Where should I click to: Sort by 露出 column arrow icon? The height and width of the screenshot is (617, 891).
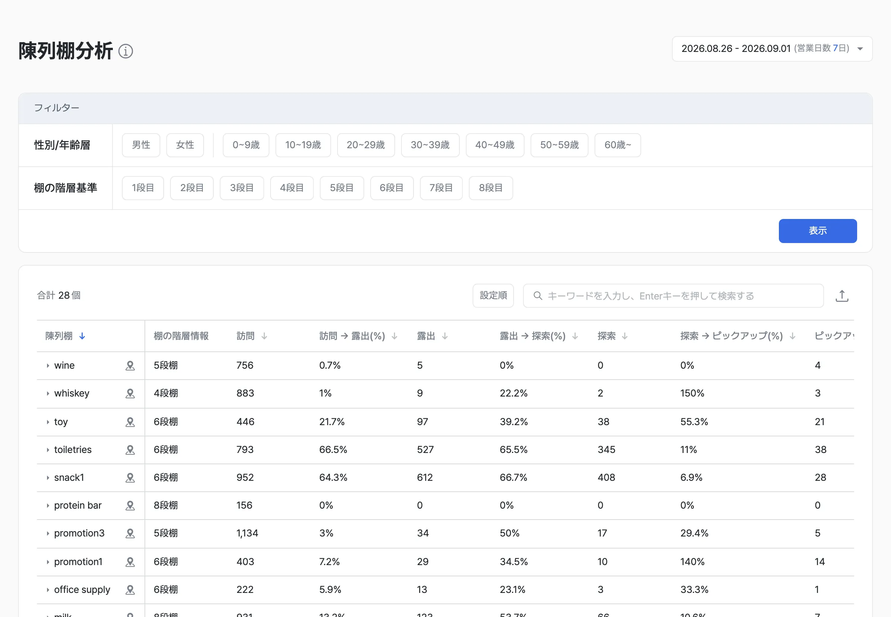pos(445,336)
